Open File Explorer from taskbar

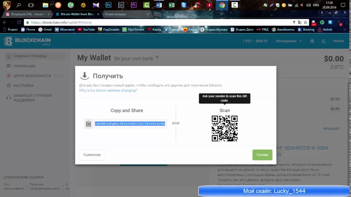[46, 5]
